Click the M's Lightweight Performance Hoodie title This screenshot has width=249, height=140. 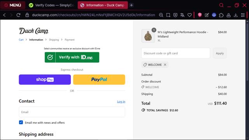tap(183, 34)
